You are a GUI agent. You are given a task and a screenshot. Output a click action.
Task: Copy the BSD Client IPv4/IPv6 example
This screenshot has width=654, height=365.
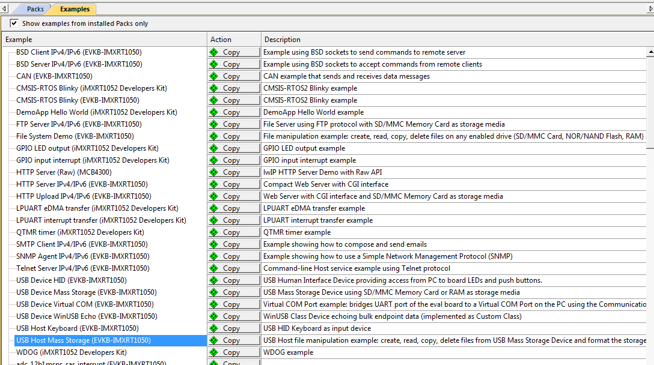click(x=234, y=52)
